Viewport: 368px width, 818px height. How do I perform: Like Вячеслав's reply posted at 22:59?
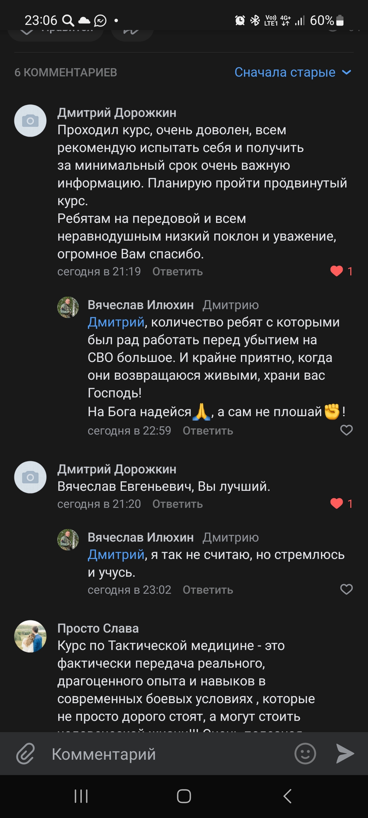[x=346, y=430]
